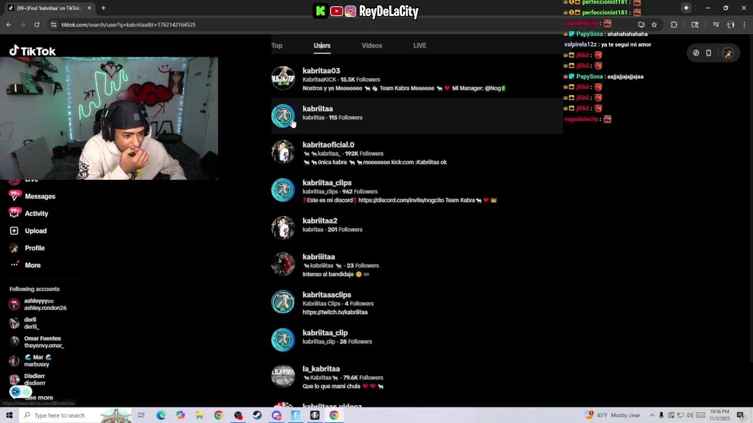Click kabriitaa_clips profile avatar

coord(283,190)
